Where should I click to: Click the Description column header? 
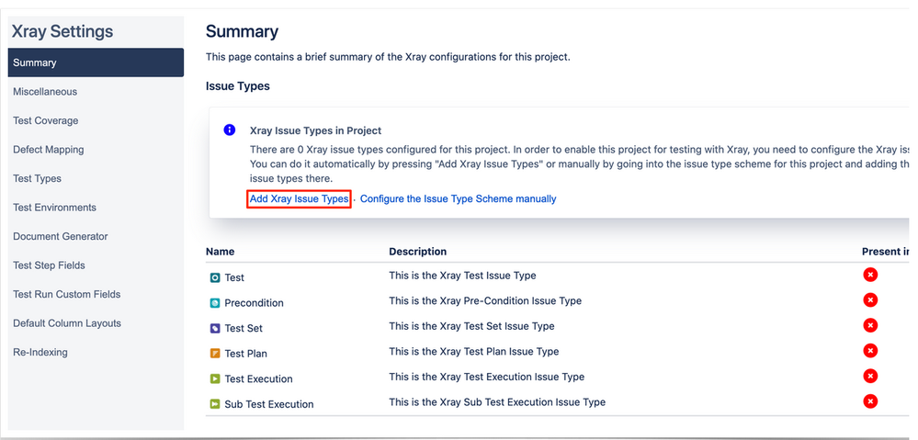418,252
